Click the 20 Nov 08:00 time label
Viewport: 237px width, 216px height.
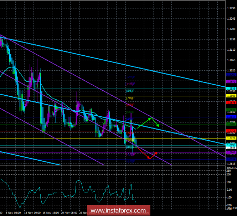(69, 213)
